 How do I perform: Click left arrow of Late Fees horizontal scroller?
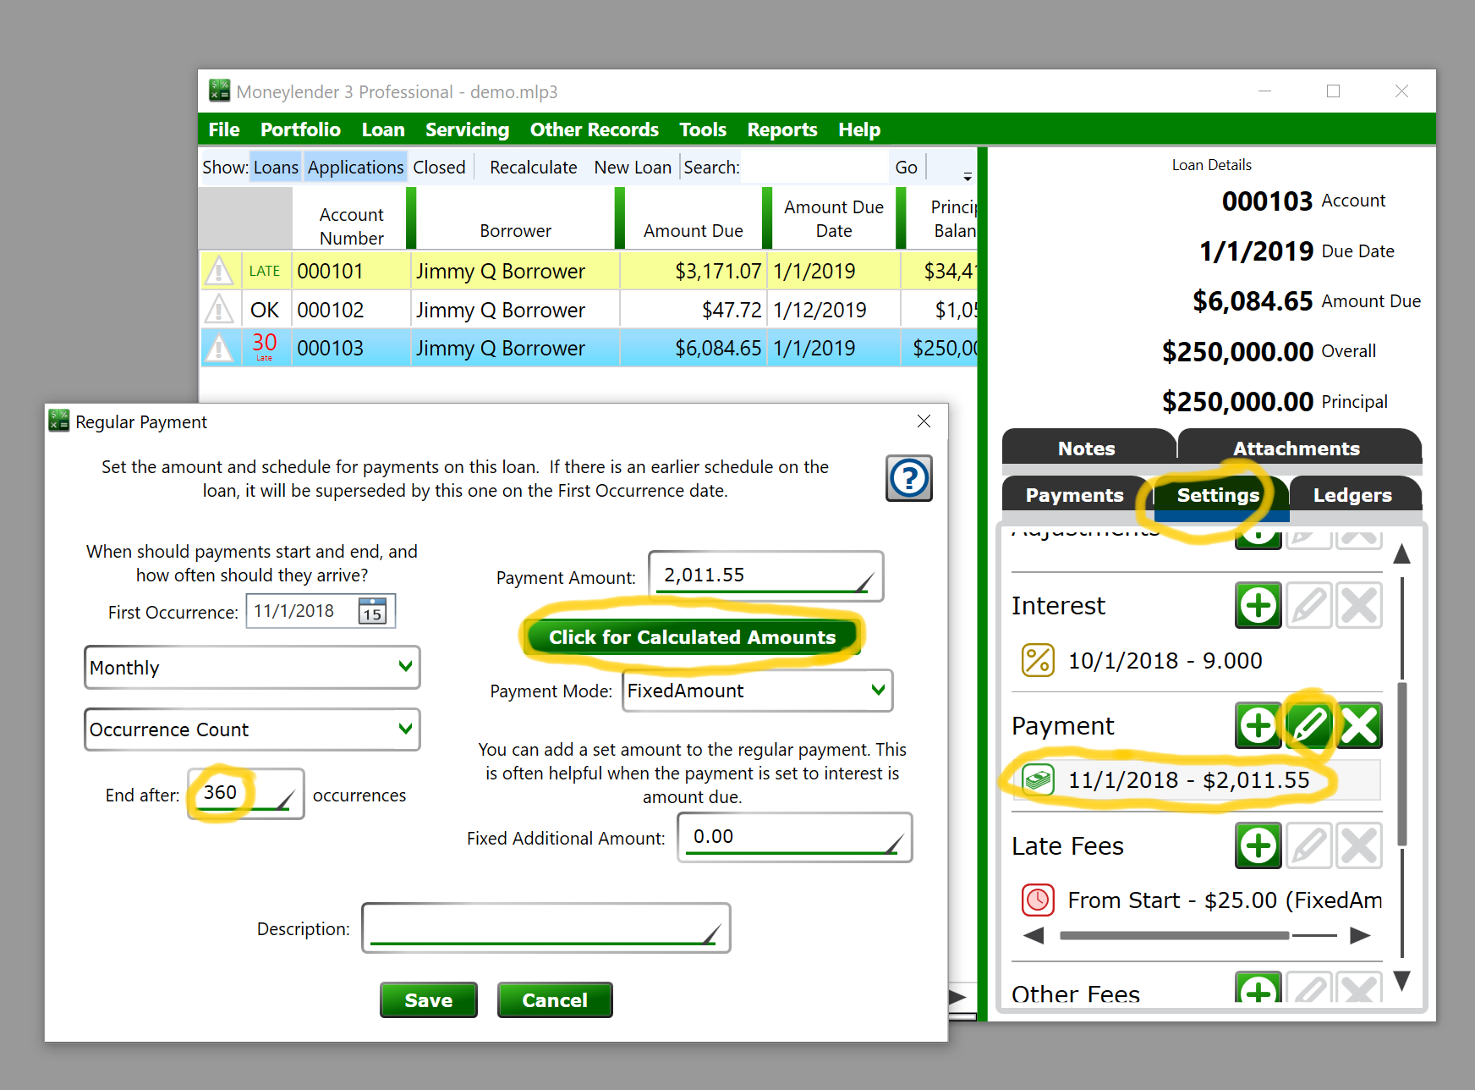(x=1034, y=935)
